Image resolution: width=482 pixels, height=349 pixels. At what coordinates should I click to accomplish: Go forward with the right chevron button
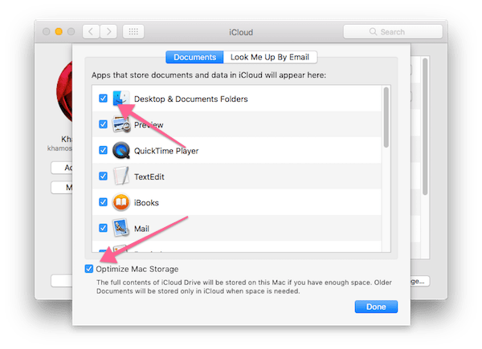point(108,31)
